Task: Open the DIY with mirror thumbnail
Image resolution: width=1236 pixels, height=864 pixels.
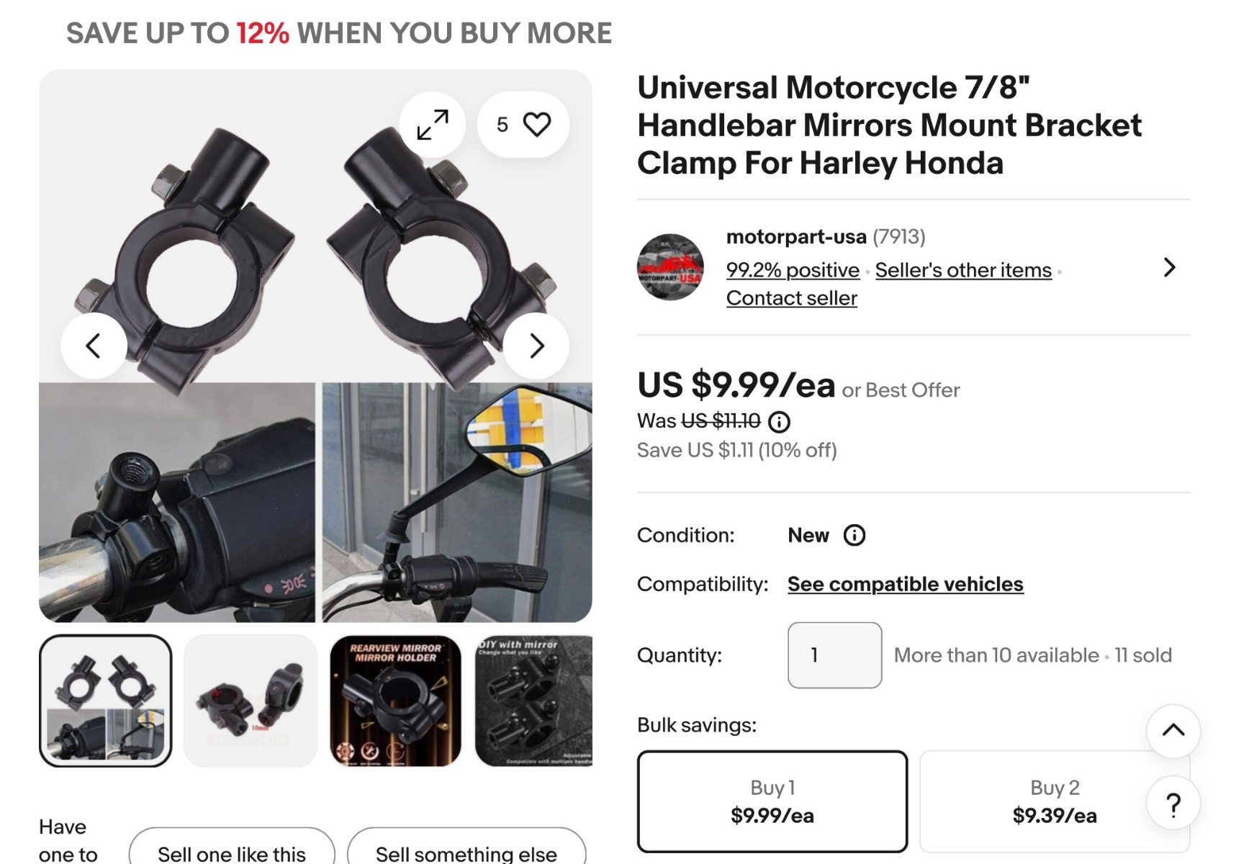Action: click(x=533, y=701)
